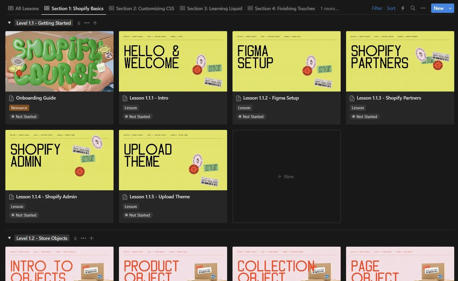Viewport: 458px width, 281px height.
Task: Click page icon beside Lesson 1.1.2
Action: click(239, 98)
